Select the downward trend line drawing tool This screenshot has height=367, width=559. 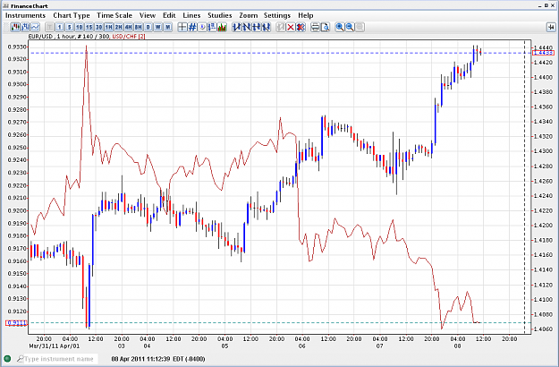(x=246, y=27)
